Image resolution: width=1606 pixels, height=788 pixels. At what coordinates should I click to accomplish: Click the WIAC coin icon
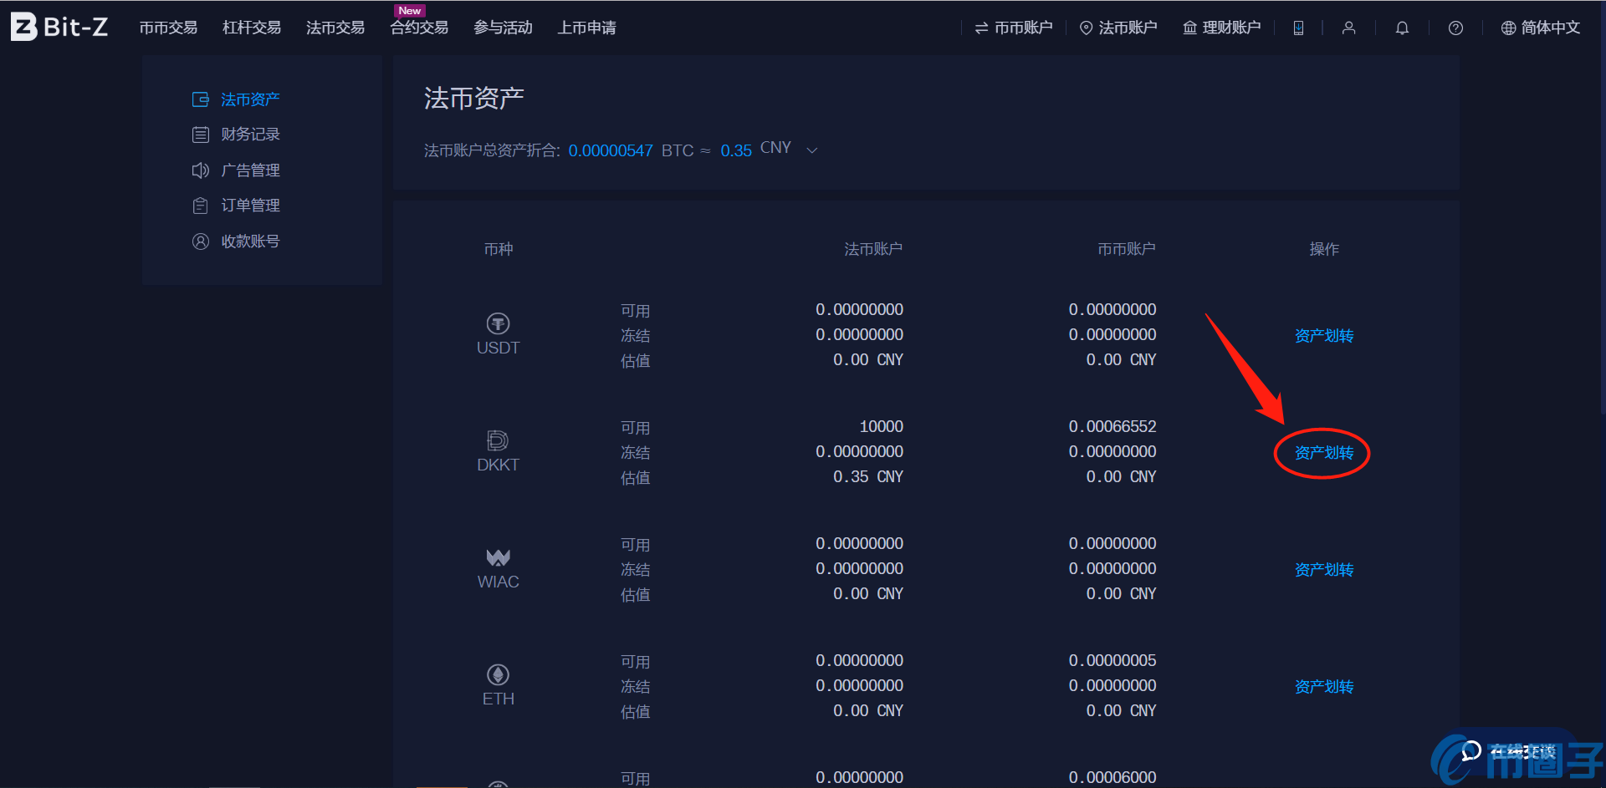498,557
